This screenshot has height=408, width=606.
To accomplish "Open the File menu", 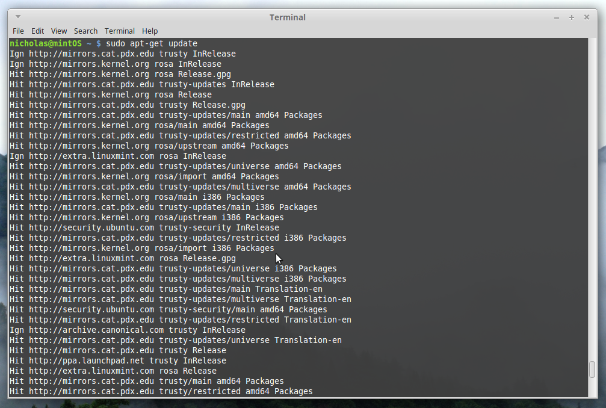I will pos(18,31).
